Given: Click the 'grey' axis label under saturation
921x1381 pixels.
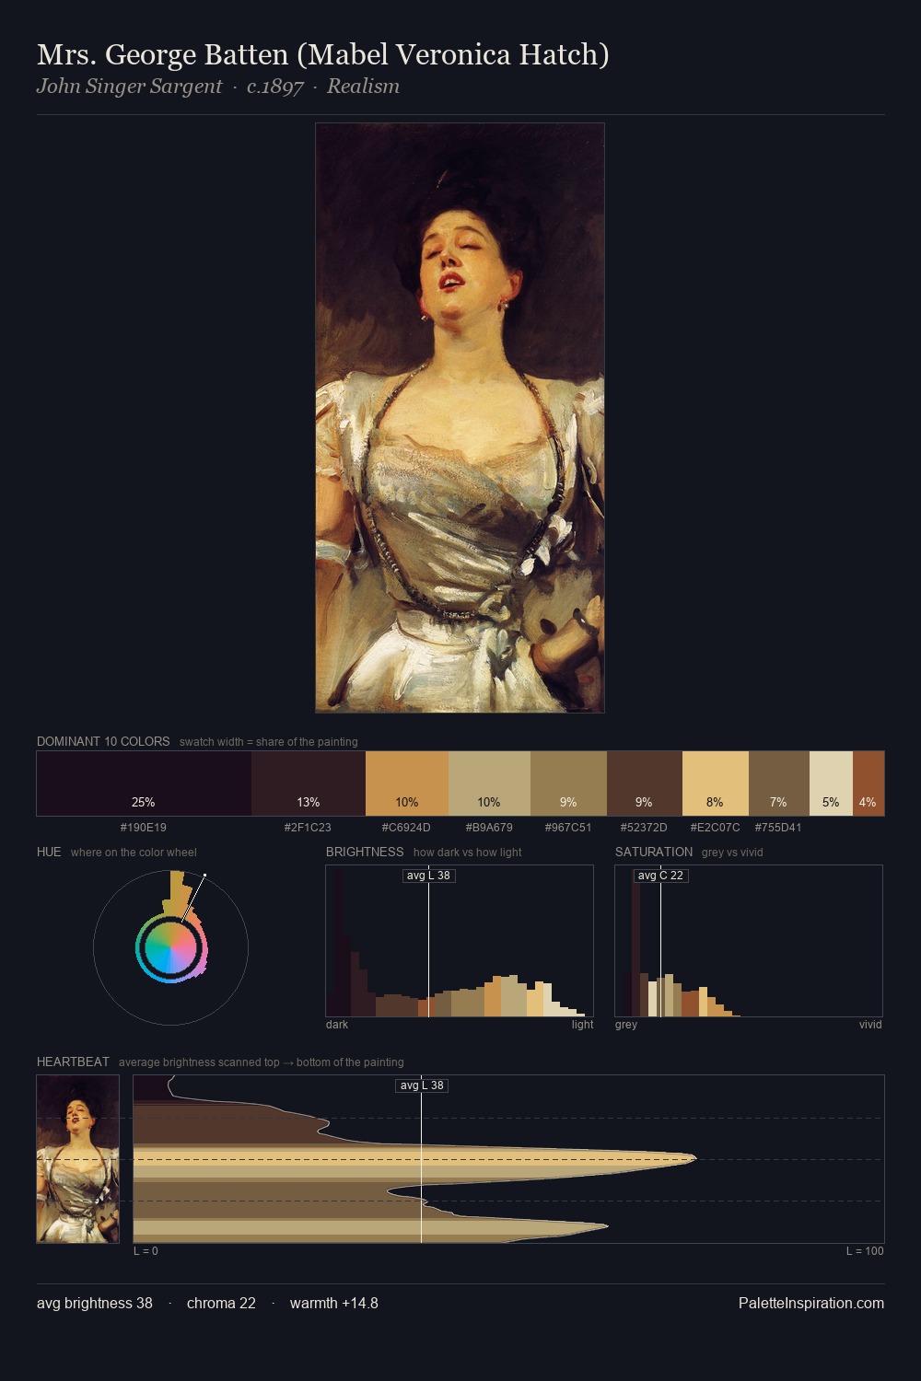Looking at the screenshot, I should point(626,1025).
